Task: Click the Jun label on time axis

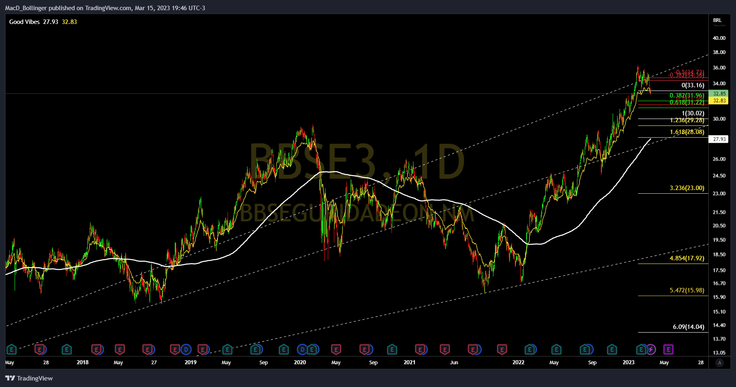Action: (454, 363)
